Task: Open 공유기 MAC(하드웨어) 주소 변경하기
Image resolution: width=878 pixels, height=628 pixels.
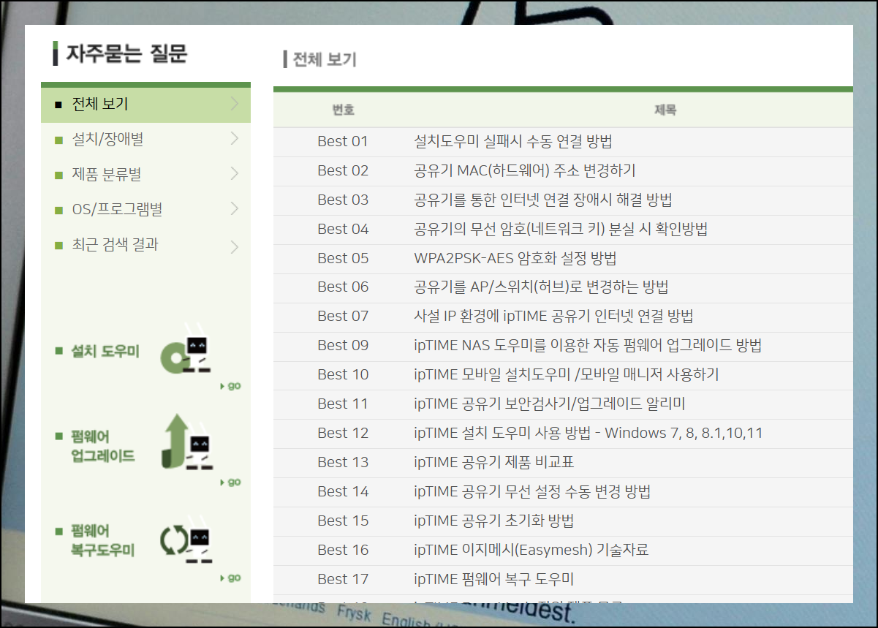Action: (525, 170)
